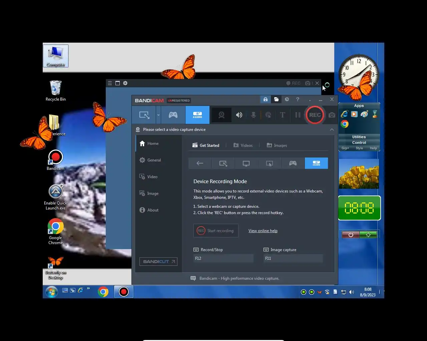Click Style in the Apps gadget
Image resolution: width=427 pixels, height=341 pixels.
359,148
